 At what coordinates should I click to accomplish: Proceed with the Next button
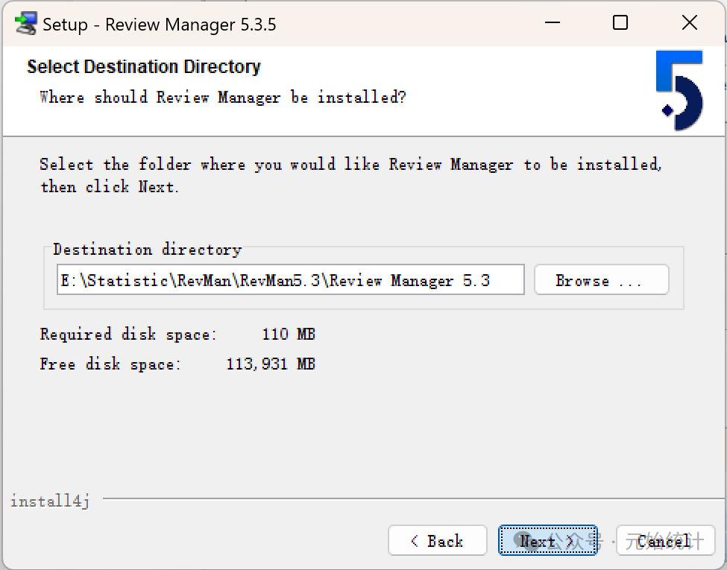[x=547, y=541]
